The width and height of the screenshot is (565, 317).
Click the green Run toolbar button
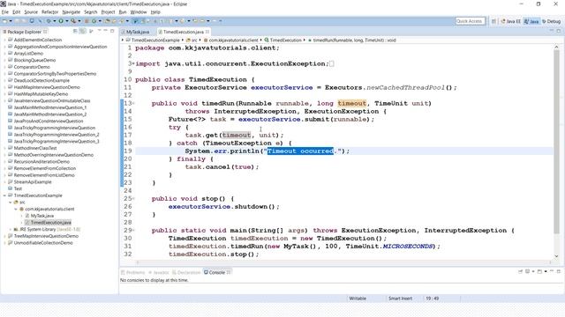tap(61, 21)
